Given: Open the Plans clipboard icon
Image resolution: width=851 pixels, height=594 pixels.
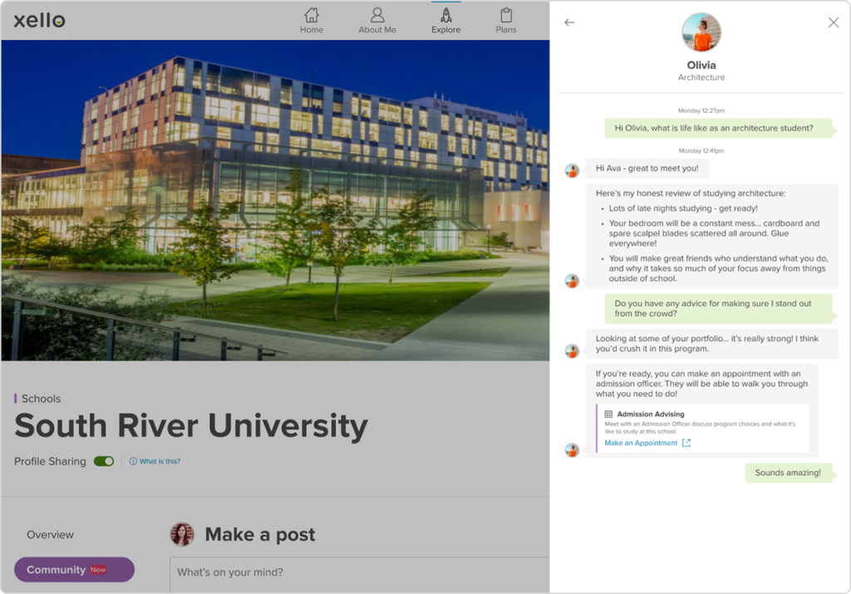Looking at the screenshot, I should pyautogui.click(x=506, y=17).
